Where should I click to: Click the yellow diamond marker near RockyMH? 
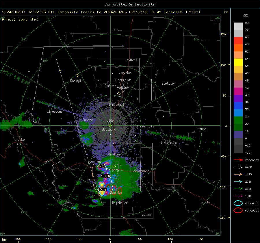pos(77,75)
